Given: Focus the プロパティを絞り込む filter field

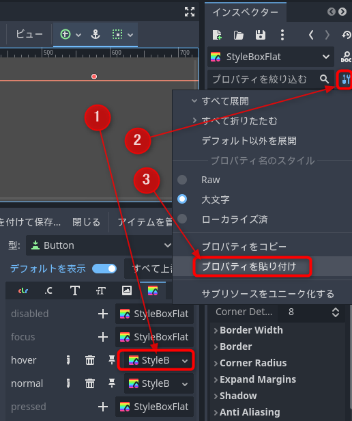Looking at the screenshot, I should coord(271,79).
